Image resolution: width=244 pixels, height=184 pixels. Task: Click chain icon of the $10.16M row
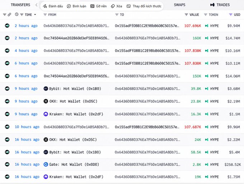tap(7, 51)
